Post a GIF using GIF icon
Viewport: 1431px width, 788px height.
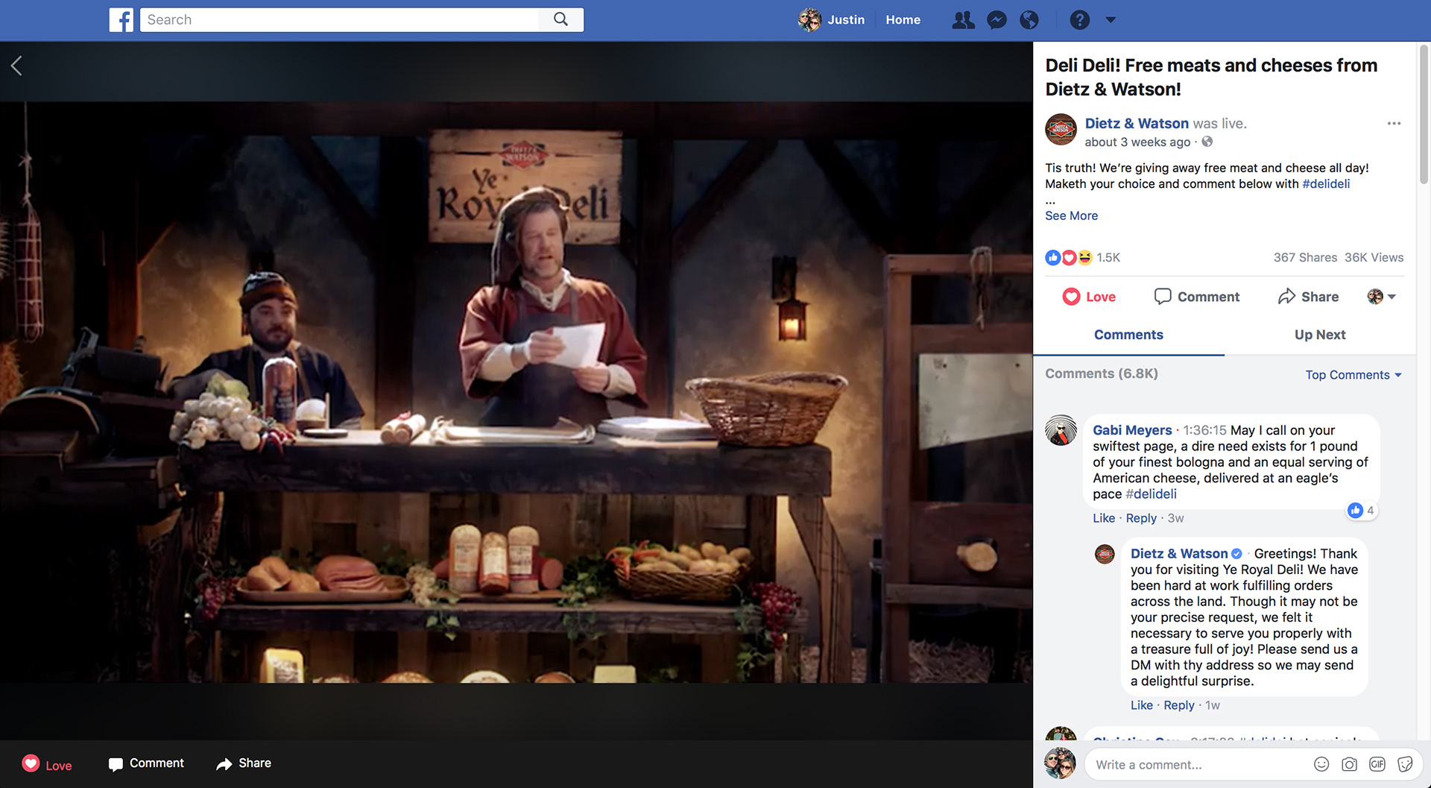[1377, 764]
